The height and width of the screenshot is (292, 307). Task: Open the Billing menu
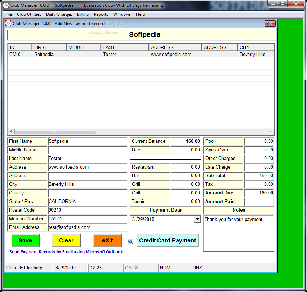83,14
